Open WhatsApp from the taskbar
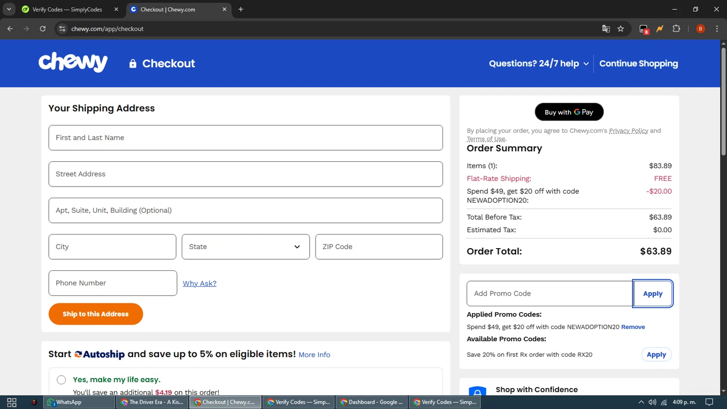The image size is (727, 409). 79,402
